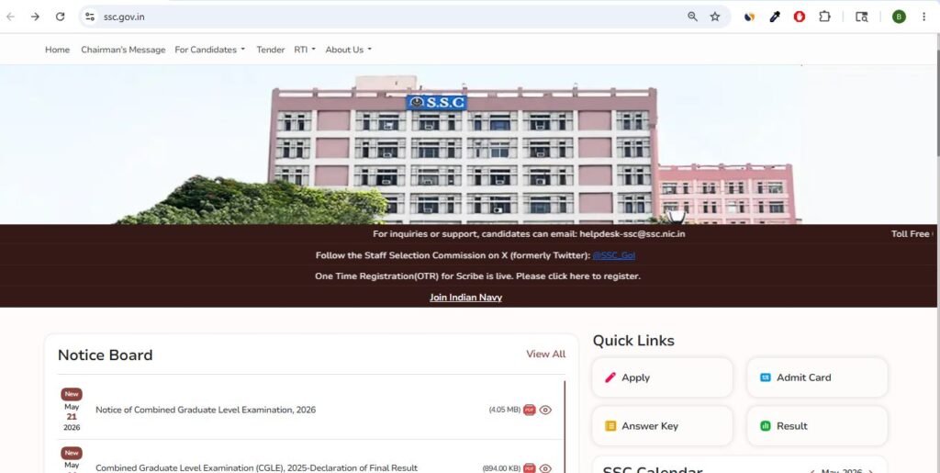
Task: Reload the ssc.gov.in page
Action: point(60,17)
